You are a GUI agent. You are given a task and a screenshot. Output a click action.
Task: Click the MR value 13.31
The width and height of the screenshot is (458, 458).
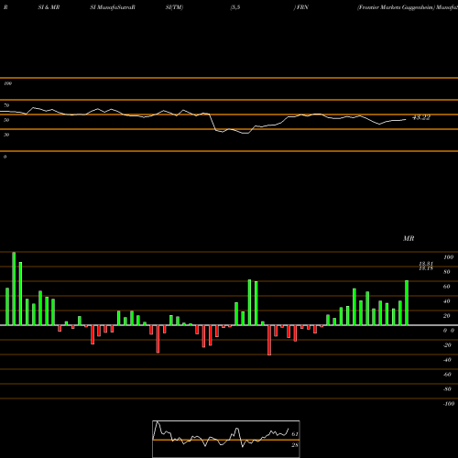tap(426, 264)
